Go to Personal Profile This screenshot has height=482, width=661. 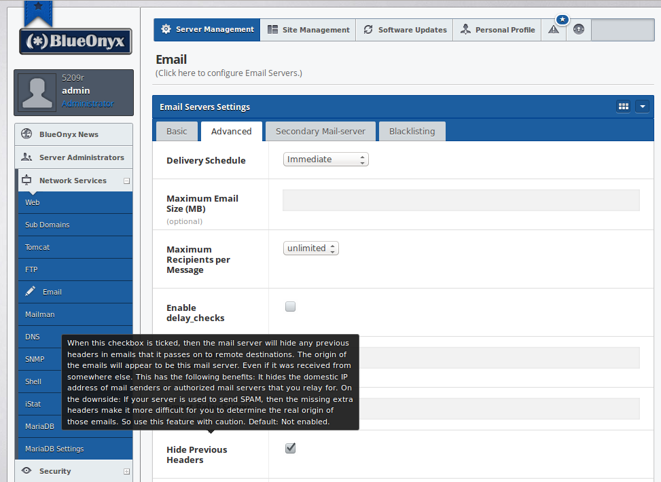[497, 30]
